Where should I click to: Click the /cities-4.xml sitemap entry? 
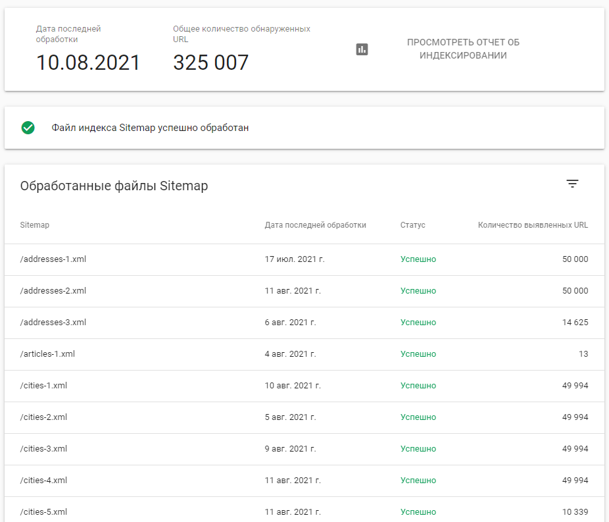tap(43, 481)
